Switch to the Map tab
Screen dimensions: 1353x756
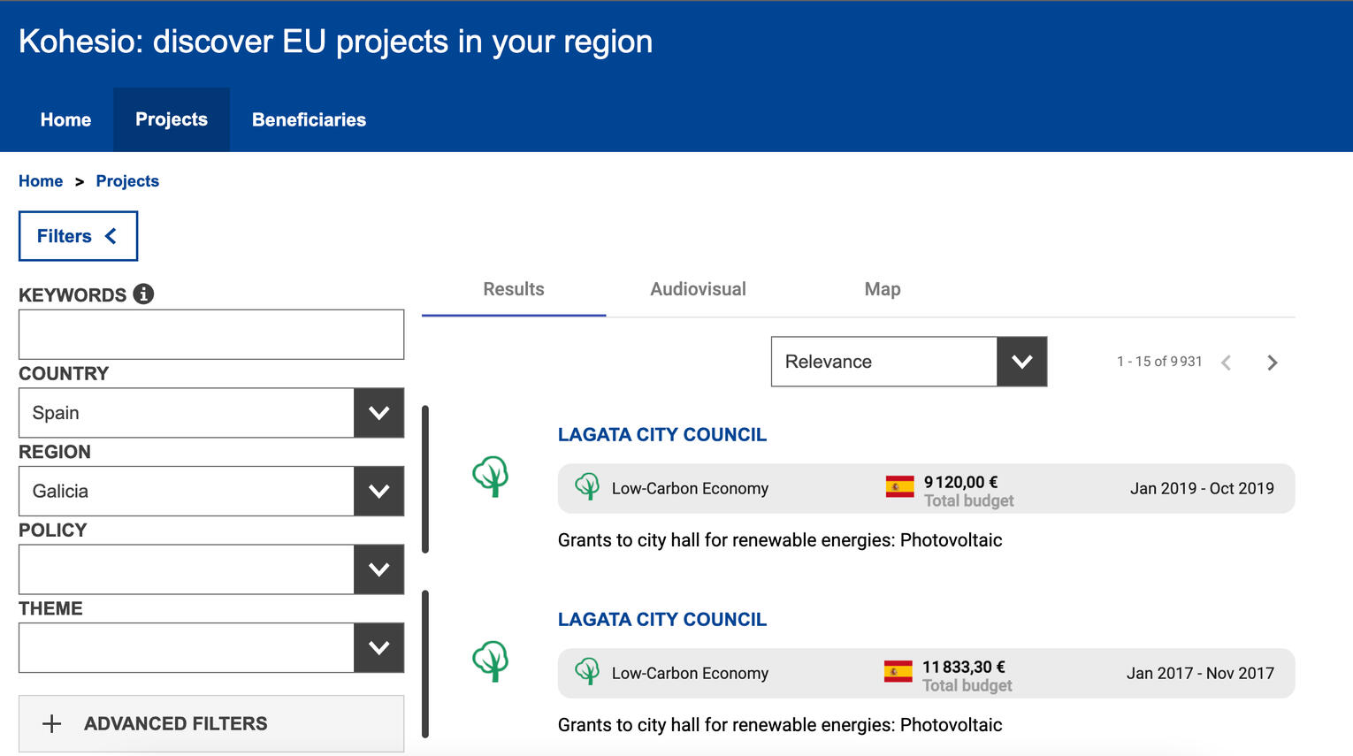coord(882,289)
